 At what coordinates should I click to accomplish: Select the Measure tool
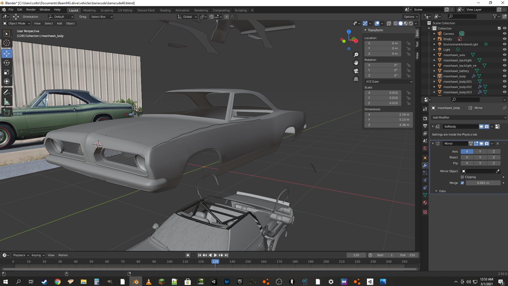tap(7, 102)
